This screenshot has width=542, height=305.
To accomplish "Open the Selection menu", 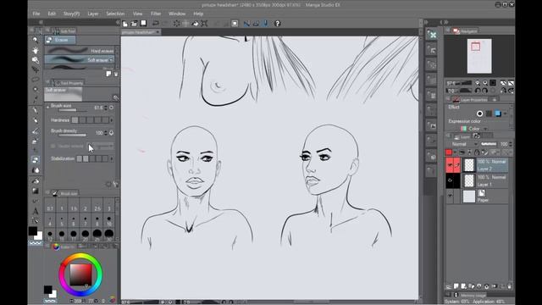I will pos(115,14).
